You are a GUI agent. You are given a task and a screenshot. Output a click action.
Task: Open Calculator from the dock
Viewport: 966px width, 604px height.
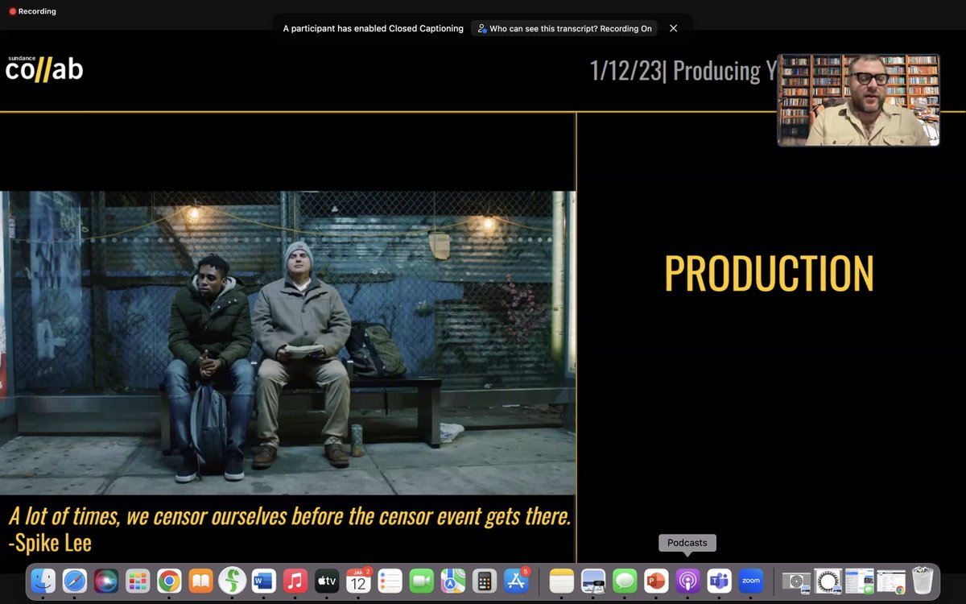(484, 581)
